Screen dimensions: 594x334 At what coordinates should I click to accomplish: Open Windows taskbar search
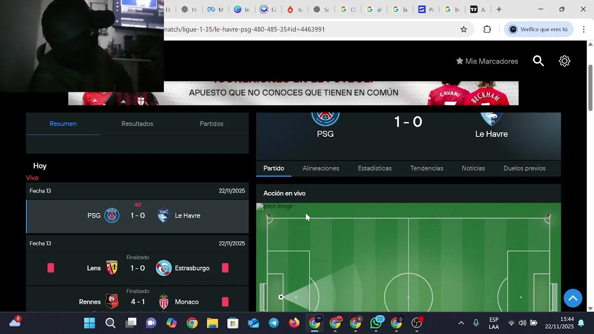click(110, 323)
